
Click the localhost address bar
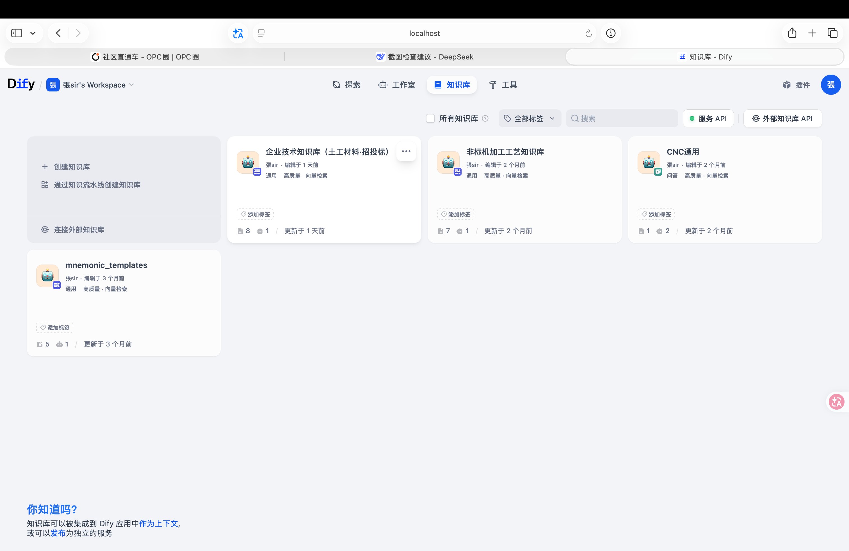coord(424,33)
